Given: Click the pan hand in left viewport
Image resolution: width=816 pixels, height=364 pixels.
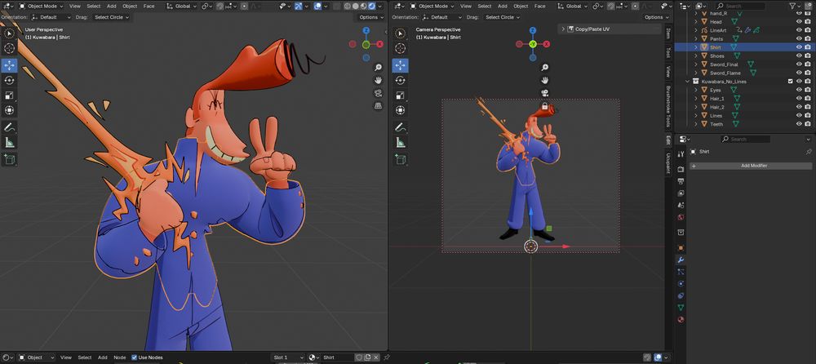Looking at the screenshot, I should pos(379,80).
